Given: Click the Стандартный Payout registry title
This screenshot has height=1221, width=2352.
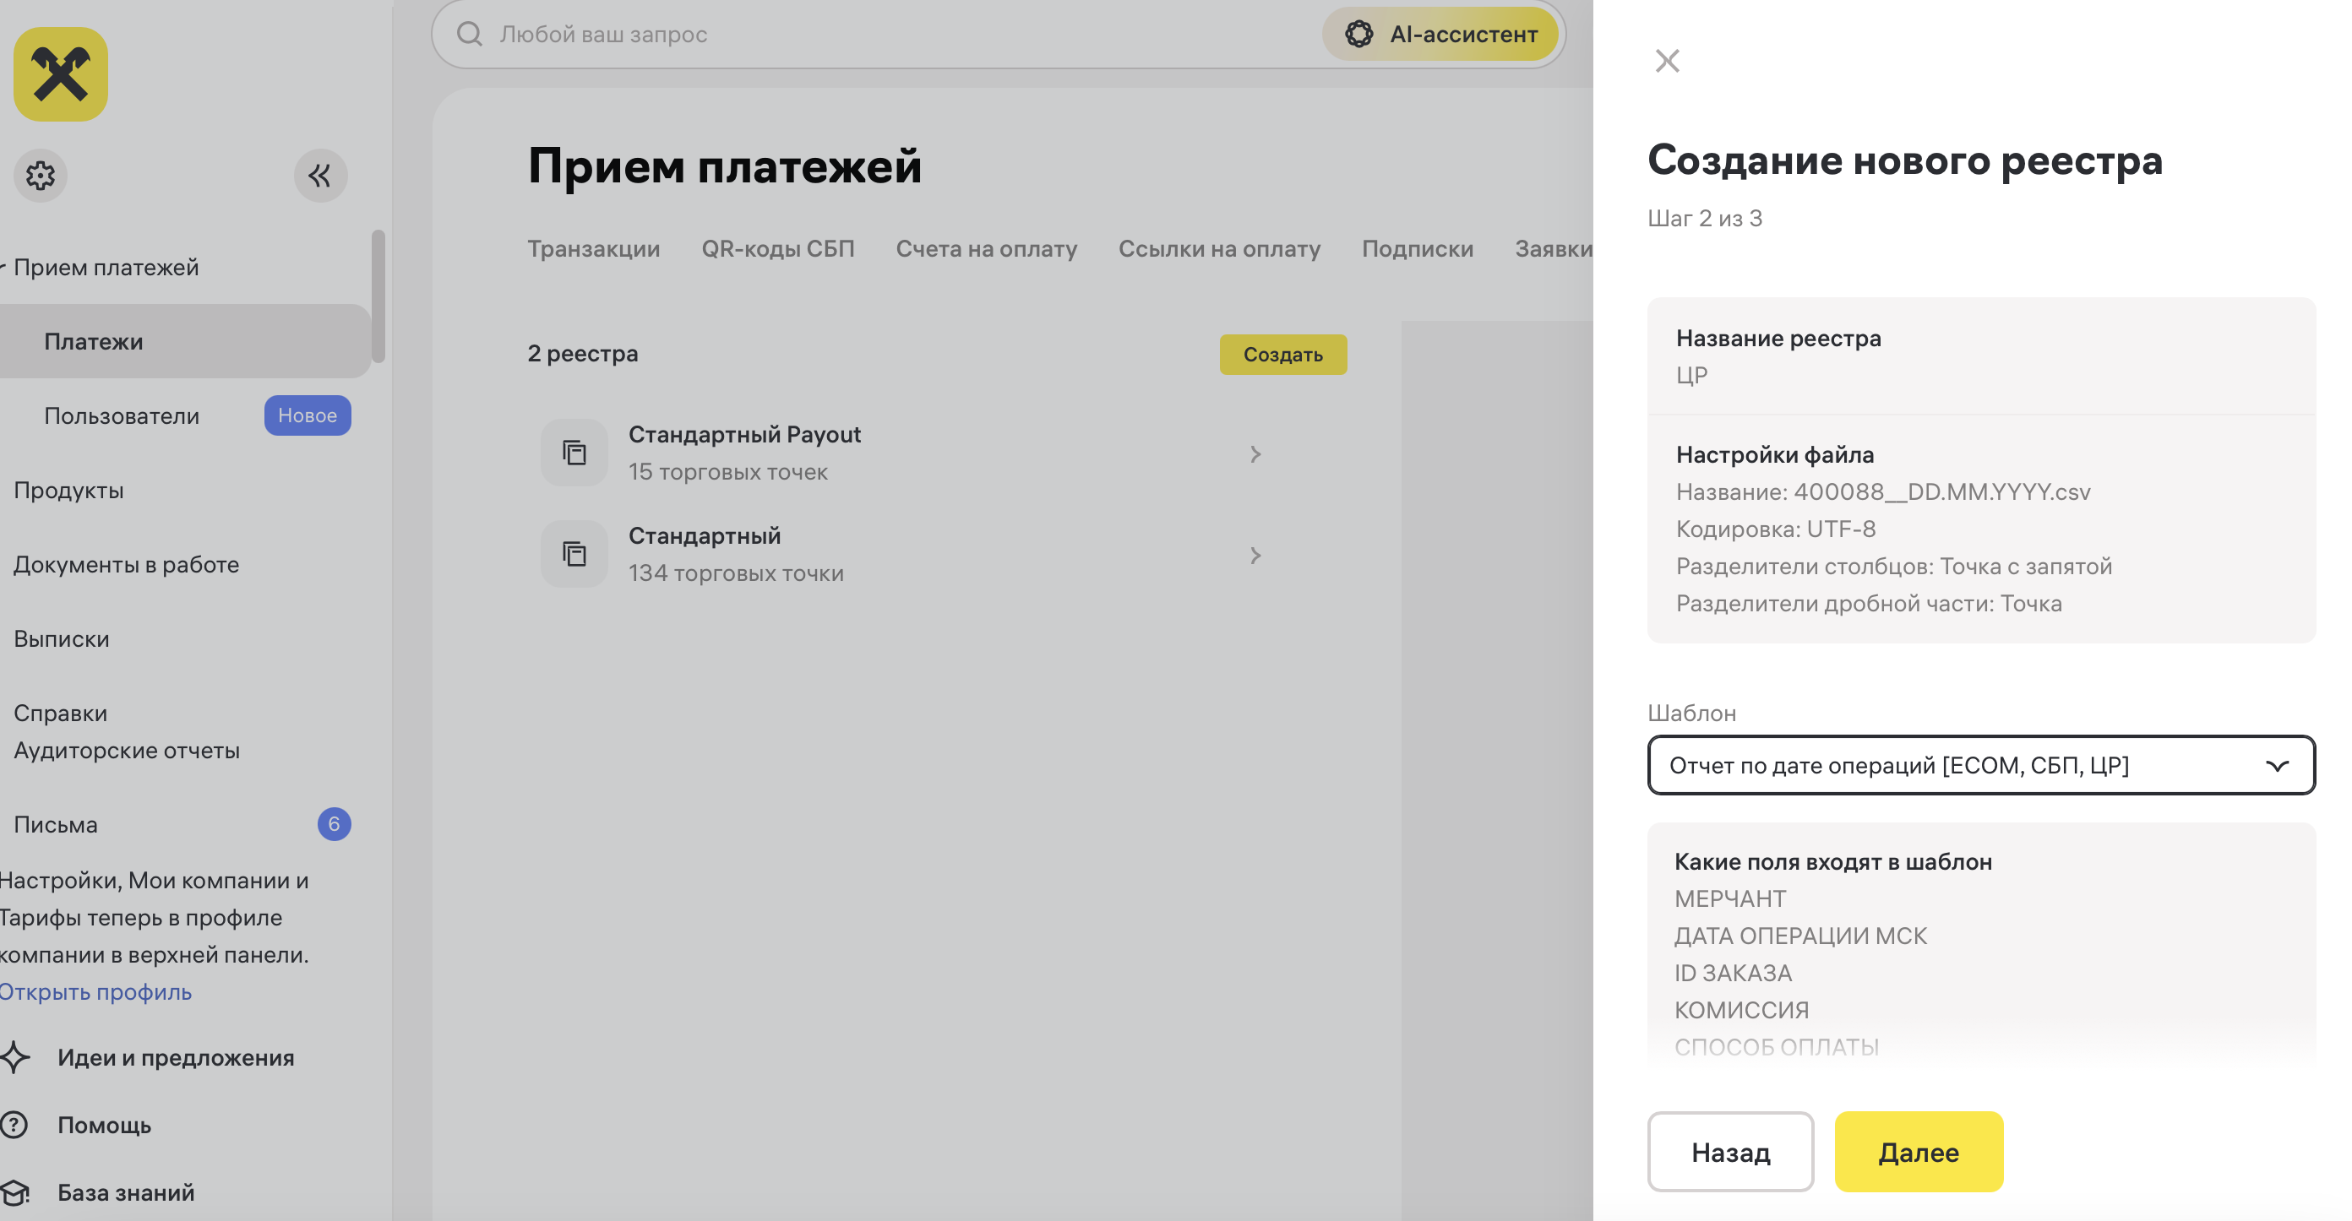Looking at the screenshot, I should [x=744, y=434].
